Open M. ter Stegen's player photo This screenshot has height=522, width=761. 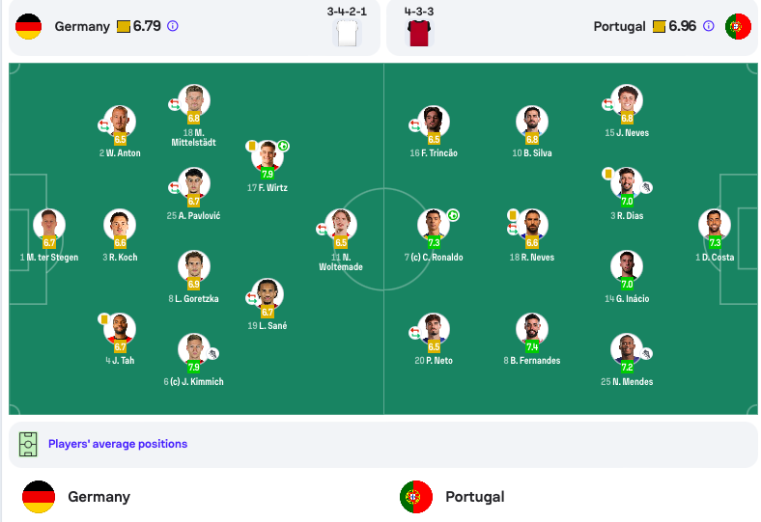[49, 225]
